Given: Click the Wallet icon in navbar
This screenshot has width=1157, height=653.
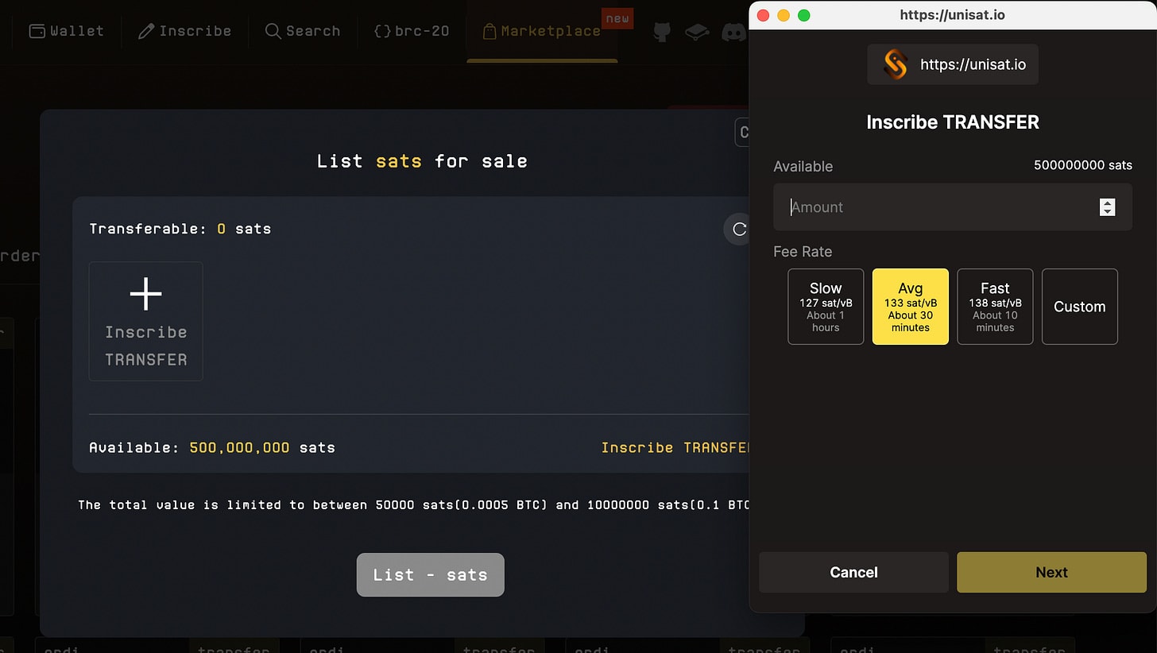Looking at the screenshot, I should [37, 31].
